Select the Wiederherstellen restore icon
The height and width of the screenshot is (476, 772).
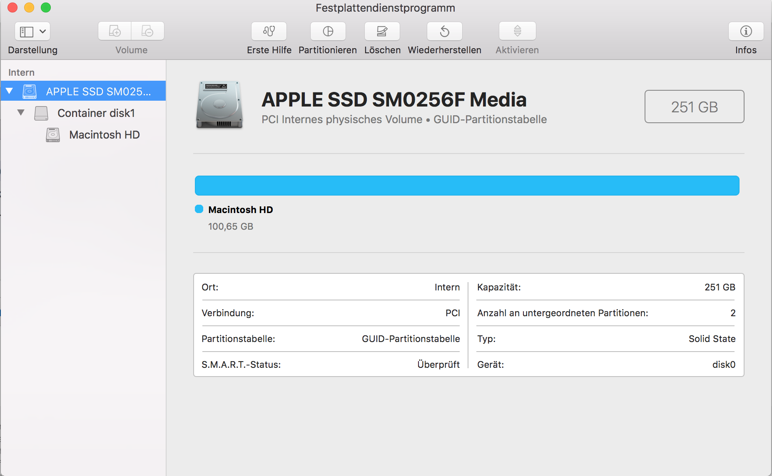tap(444, 31)
